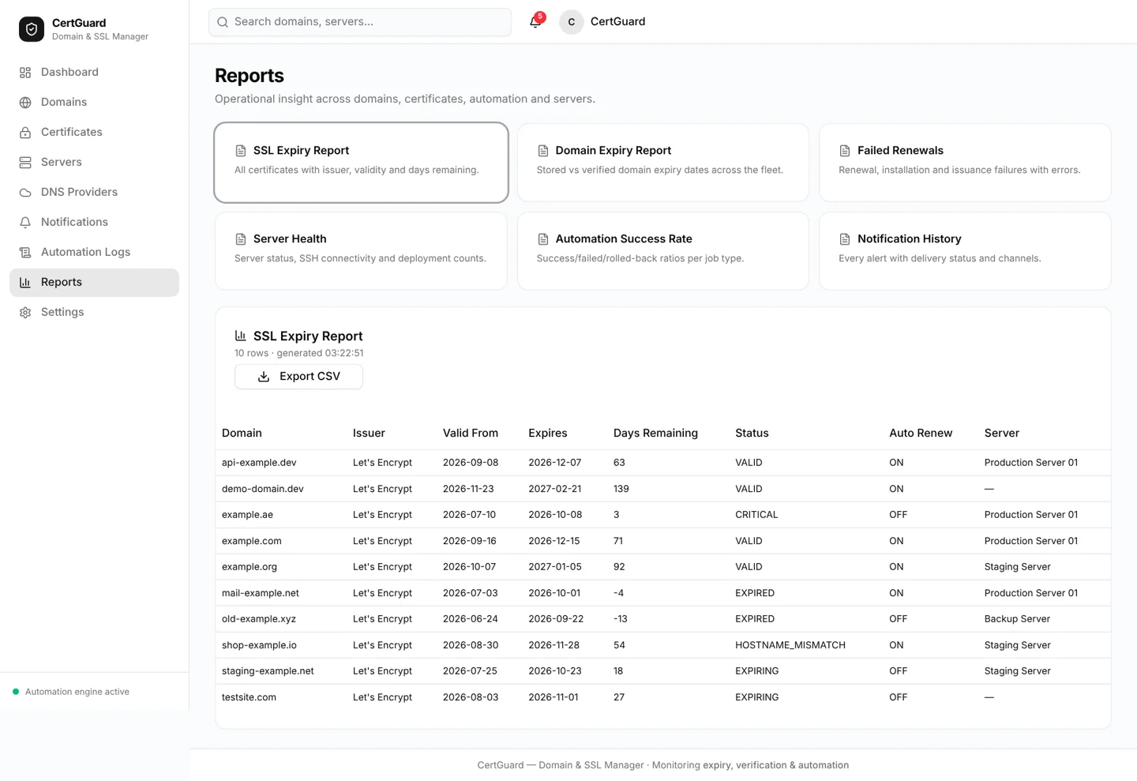The height and width of the screenshot is (781, 1137).
Task: Select the Domain Expiry Report card
Action: coord(663,163)
